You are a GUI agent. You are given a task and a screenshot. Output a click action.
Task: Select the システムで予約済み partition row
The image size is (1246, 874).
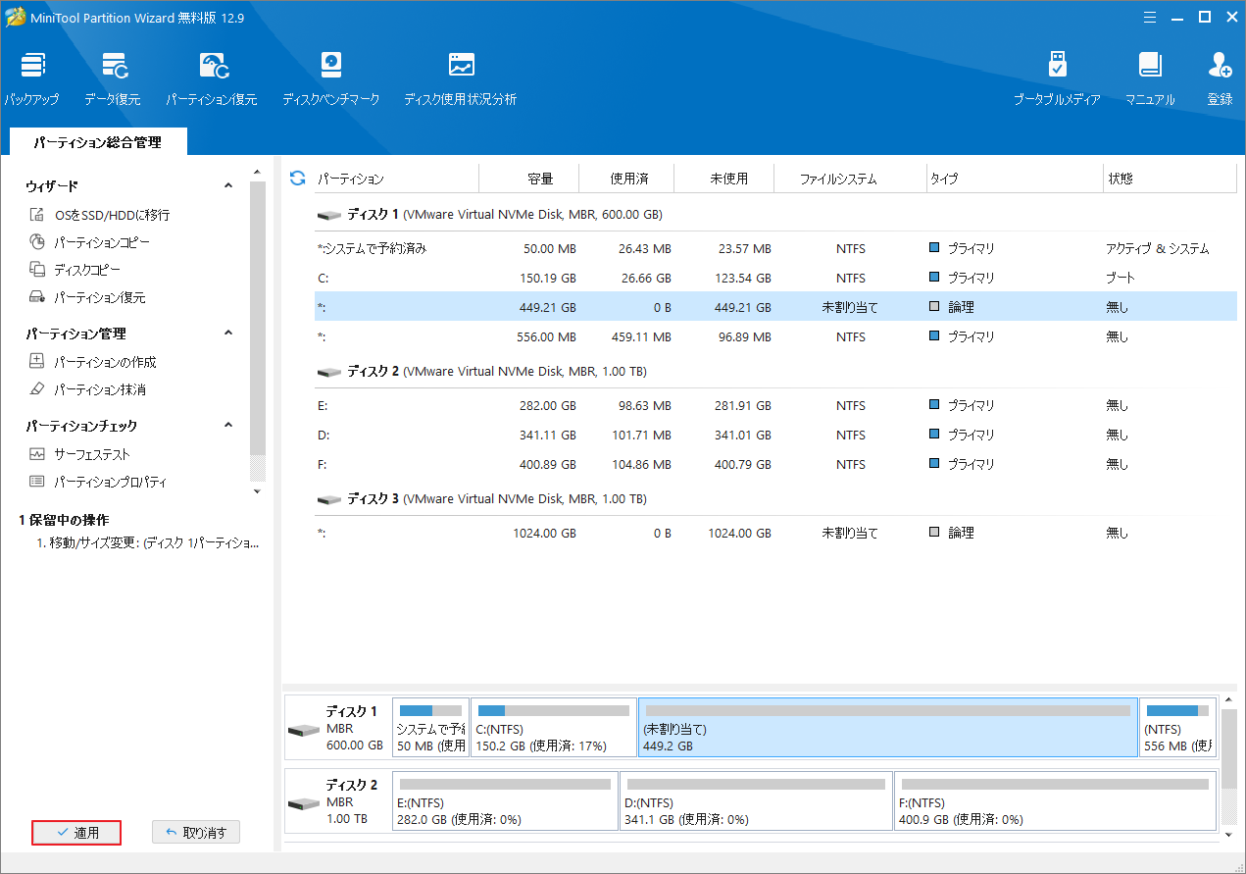(775, 249)
